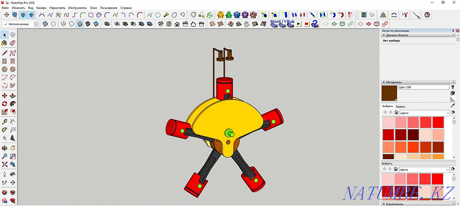The image size is (460, 206).
Task: Switch to the Правка materials tab
Action: tap(400, 107)
